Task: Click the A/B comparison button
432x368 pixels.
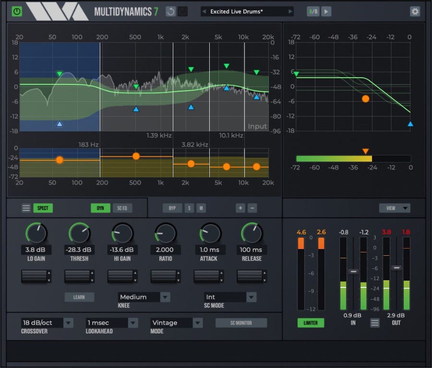Action: pos(312,11)
